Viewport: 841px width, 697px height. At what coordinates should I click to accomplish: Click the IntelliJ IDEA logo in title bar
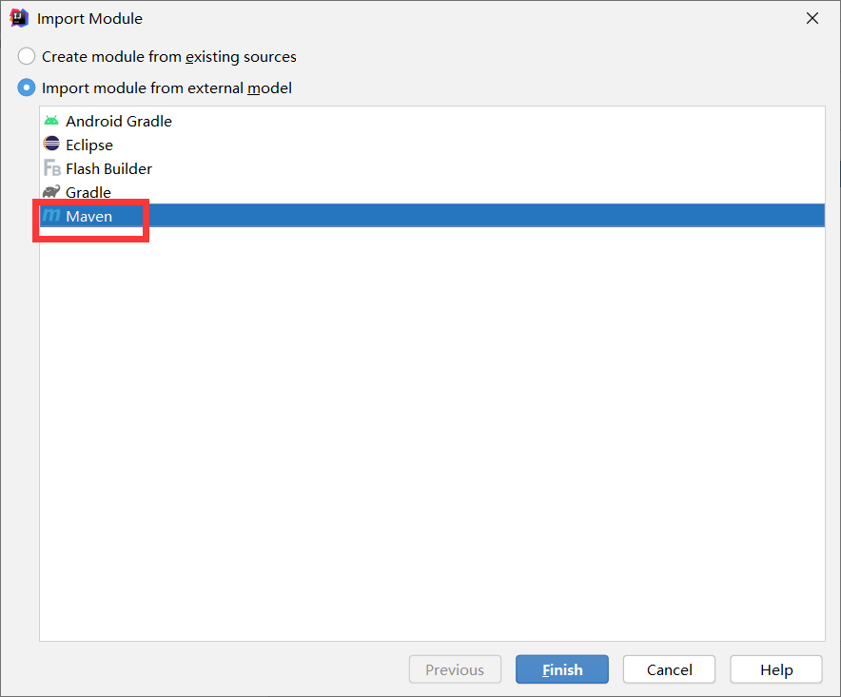pyautogui.click(x=19, y=18)
